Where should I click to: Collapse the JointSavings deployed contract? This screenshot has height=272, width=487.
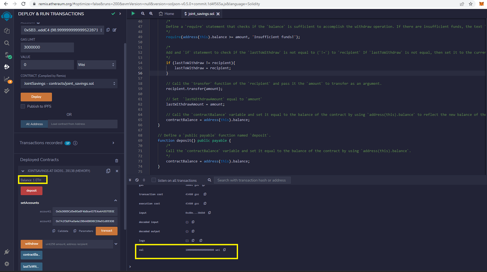pos(23,171)
